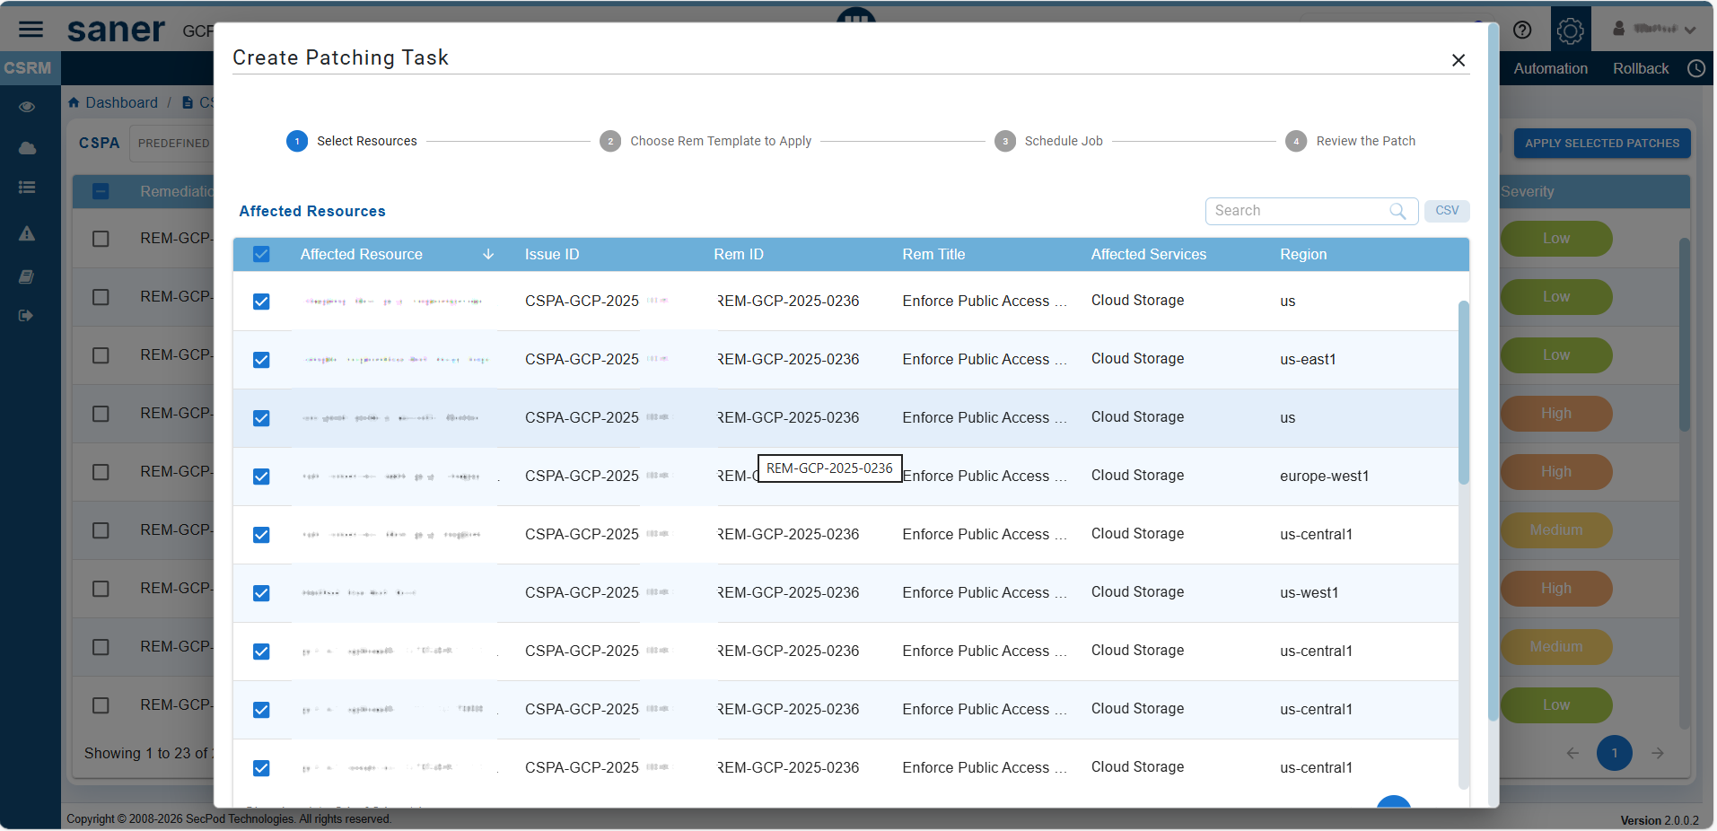This screenshot has height=831, width=1717.
Task: Uncheck the europe-west1 resource row checkbox
Action: pos(261,477)
